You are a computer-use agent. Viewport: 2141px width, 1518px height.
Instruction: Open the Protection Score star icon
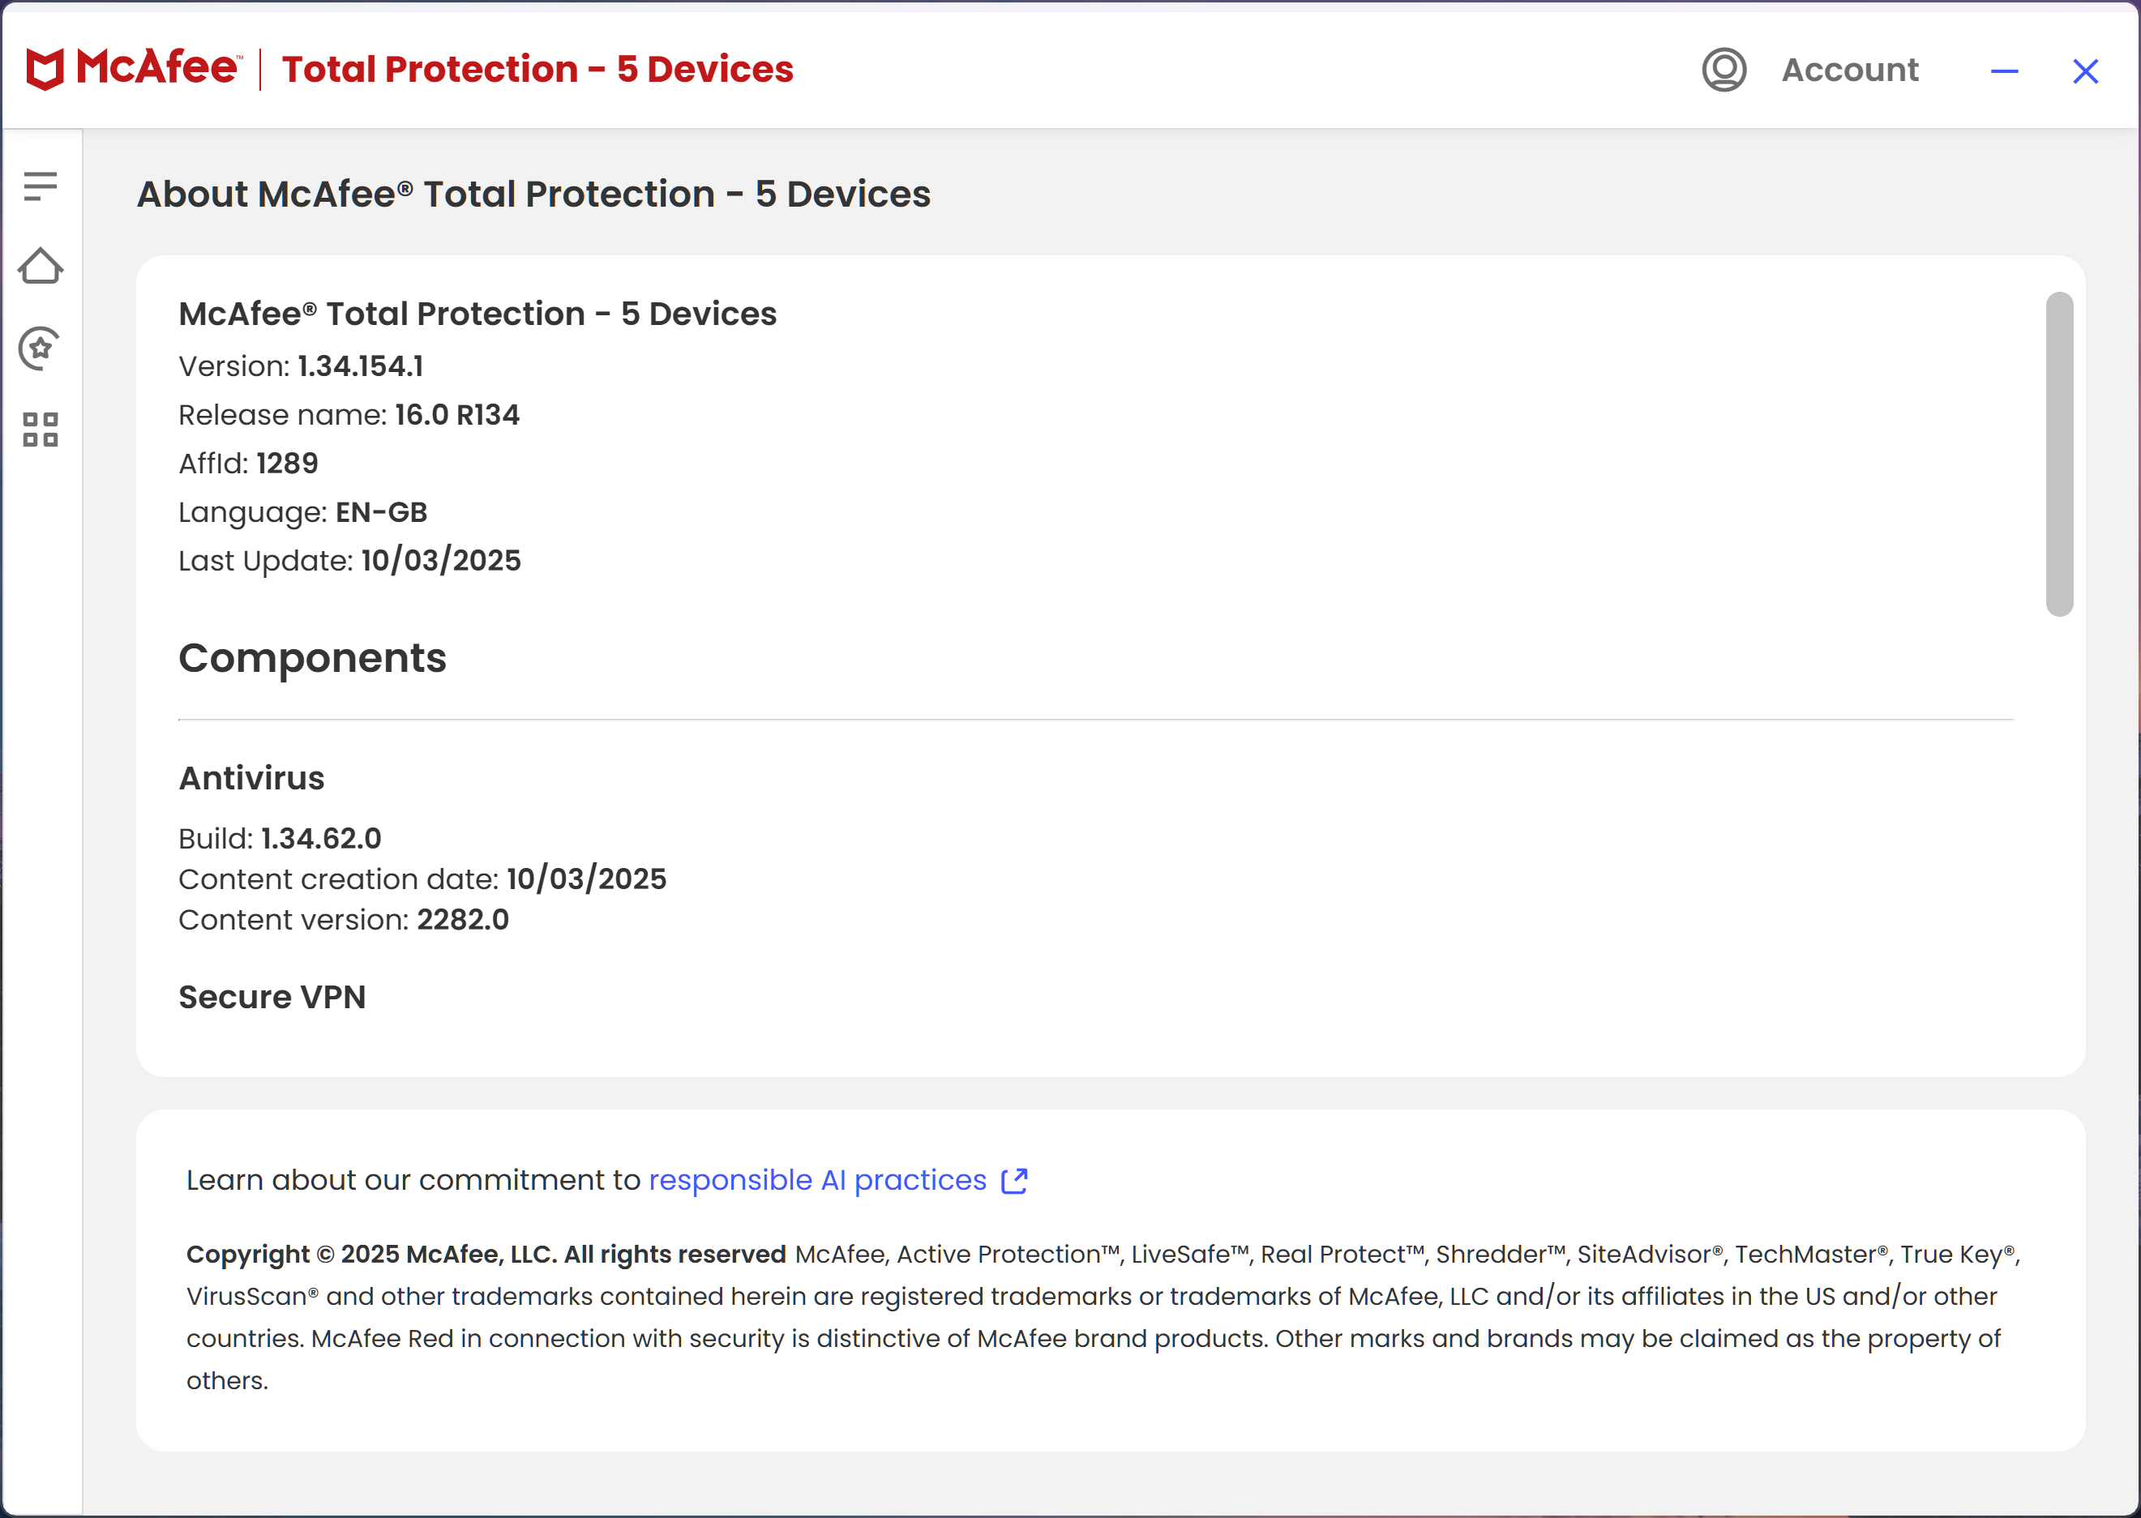pos(41,348)
